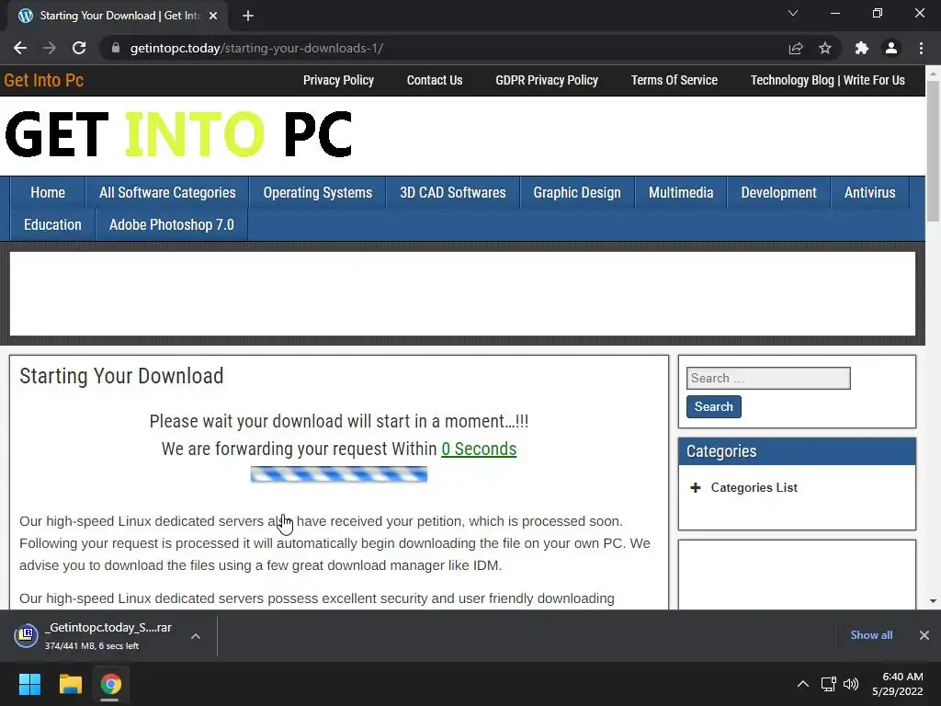This screenshot has height=706, width=941.
Task: Open the Contact Us page
Action: pos(435,80)
